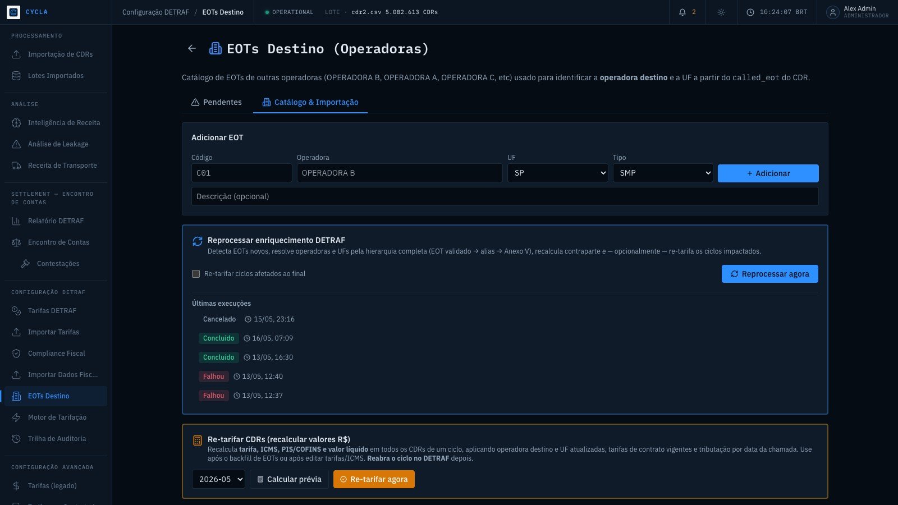This screenshot has width=898, height=505.
Task: Open the UF dropdown showing SP
Action: [x=558, y=173]
